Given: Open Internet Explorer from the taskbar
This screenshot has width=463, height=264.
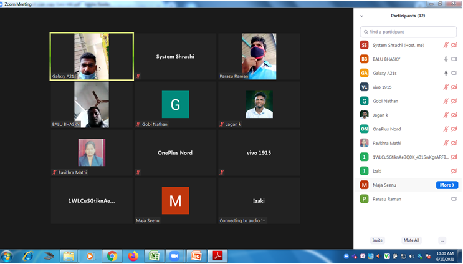Looking at the screenshot, I should click(x=28, y=256).
